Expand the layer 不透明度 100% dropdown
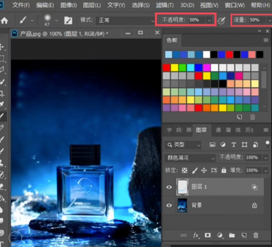The height and width of the screenshot is (247, 272). tap(265, 158)
